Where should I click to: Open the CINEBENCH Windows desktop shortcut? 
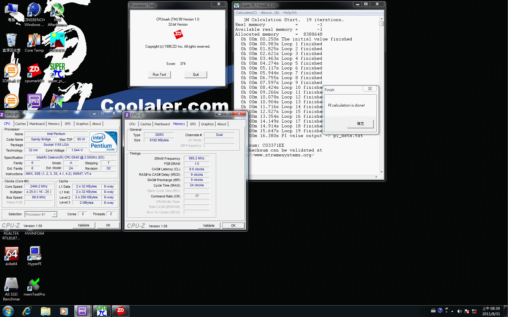click(34, 14)
